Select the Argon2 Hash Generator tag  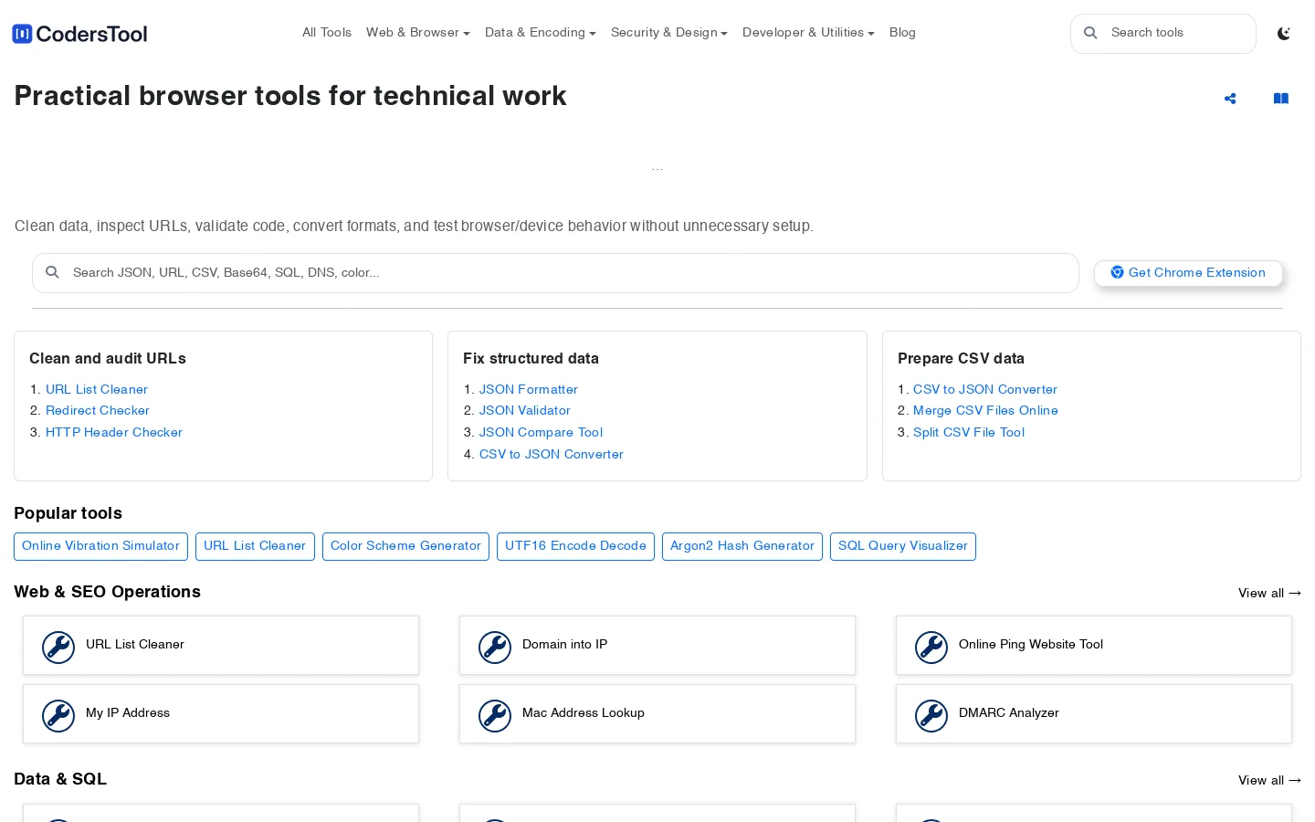point(742,546)
